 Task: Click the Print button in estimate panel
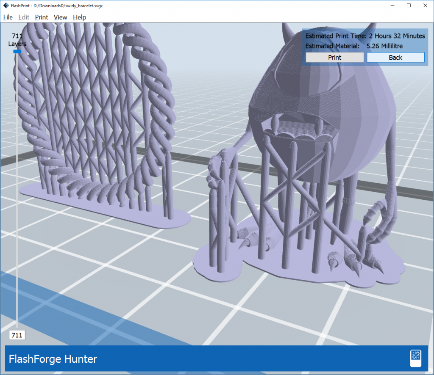click(335, 58)
